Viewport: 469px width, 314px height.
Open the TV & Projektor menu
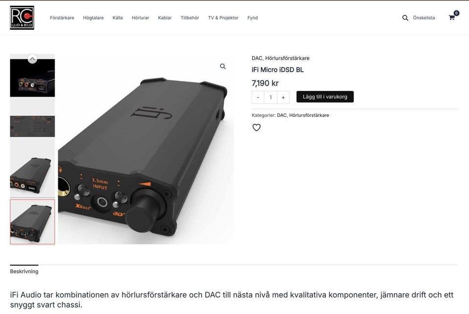(223, 18)
